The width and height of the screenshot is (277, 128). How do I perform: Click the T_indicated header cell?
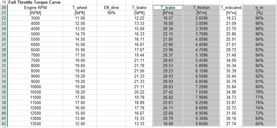tap(231, 7)
